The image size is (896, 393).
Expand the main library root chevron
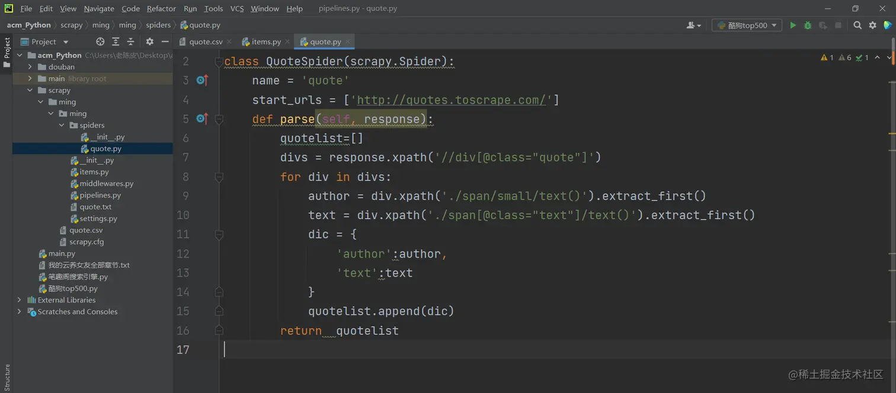30,79
